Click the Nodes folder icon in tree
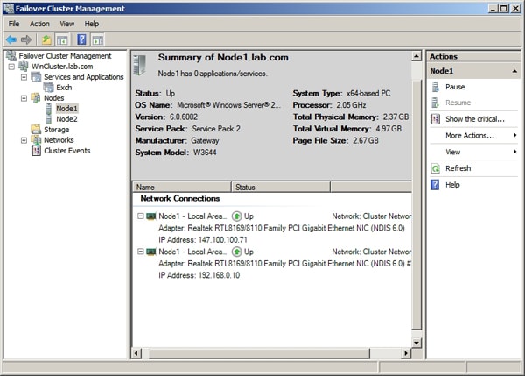 coord(36,98)
